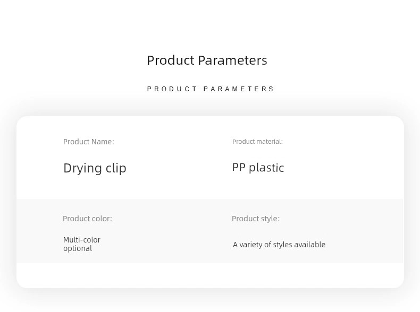Screen dimensions: 420x312
Task: Select the "PP plastic" material value
Action: (258, 168)
